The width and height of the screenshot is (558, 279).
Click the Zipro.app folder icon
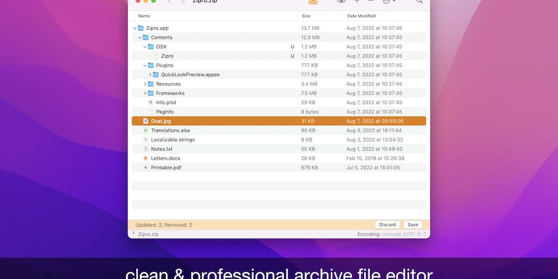141,28
